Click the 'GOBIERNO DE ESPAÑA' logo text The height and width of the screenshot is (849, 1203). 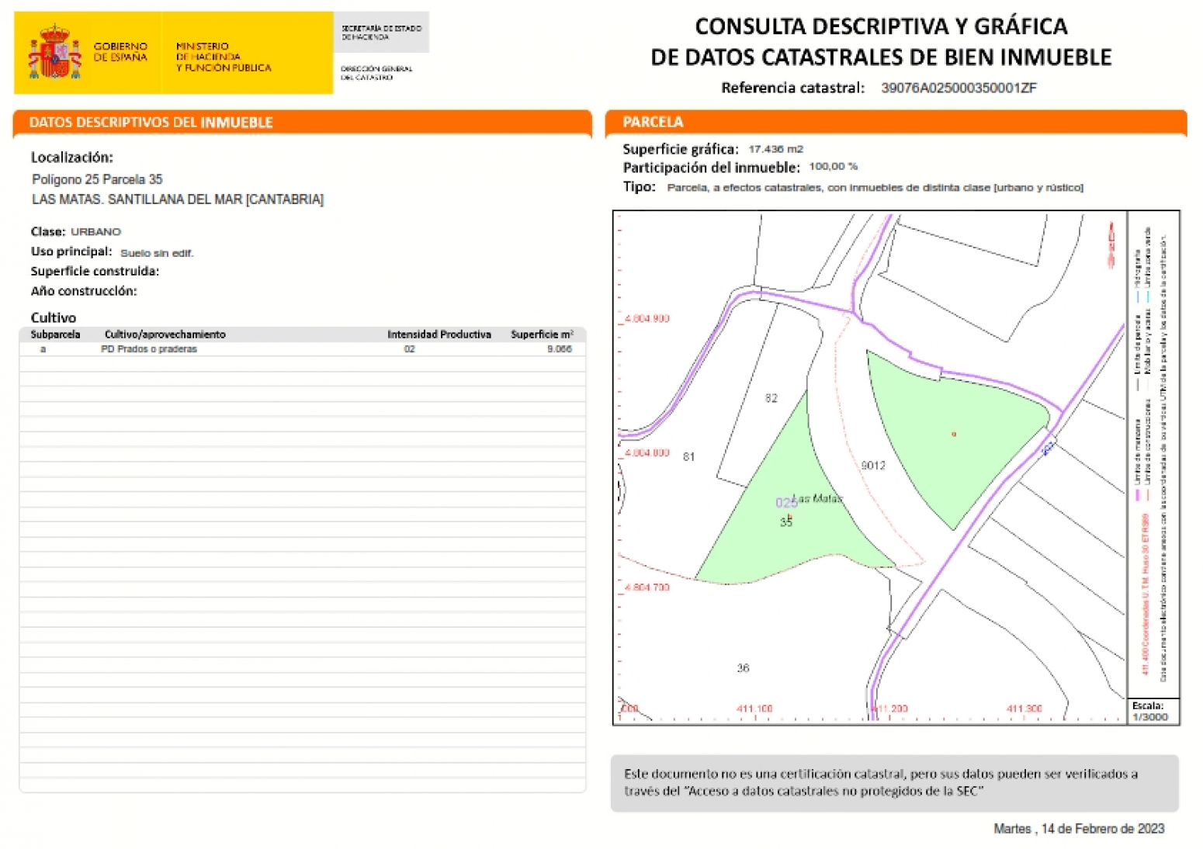coord(120,52)
